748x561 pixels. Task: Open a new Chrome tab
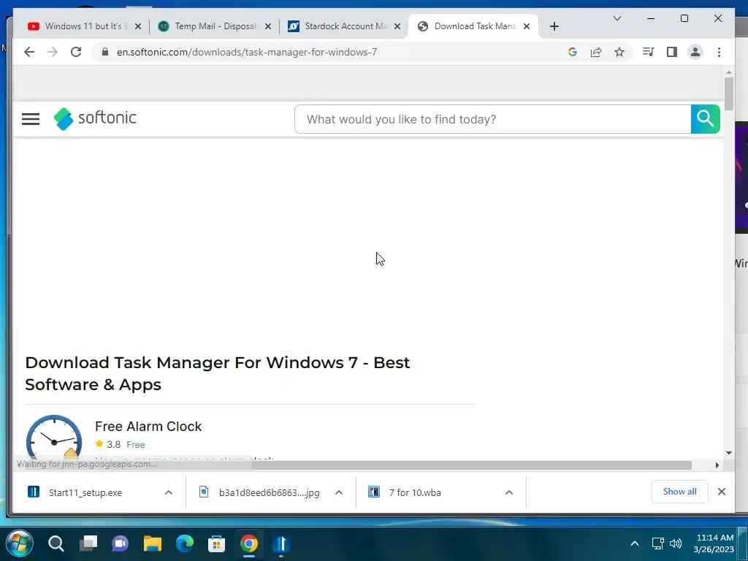coord(554,26)
